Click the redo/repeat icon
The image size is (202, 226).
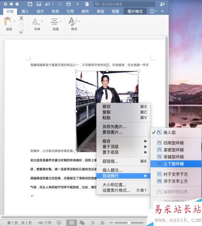(x=59, y=4)
